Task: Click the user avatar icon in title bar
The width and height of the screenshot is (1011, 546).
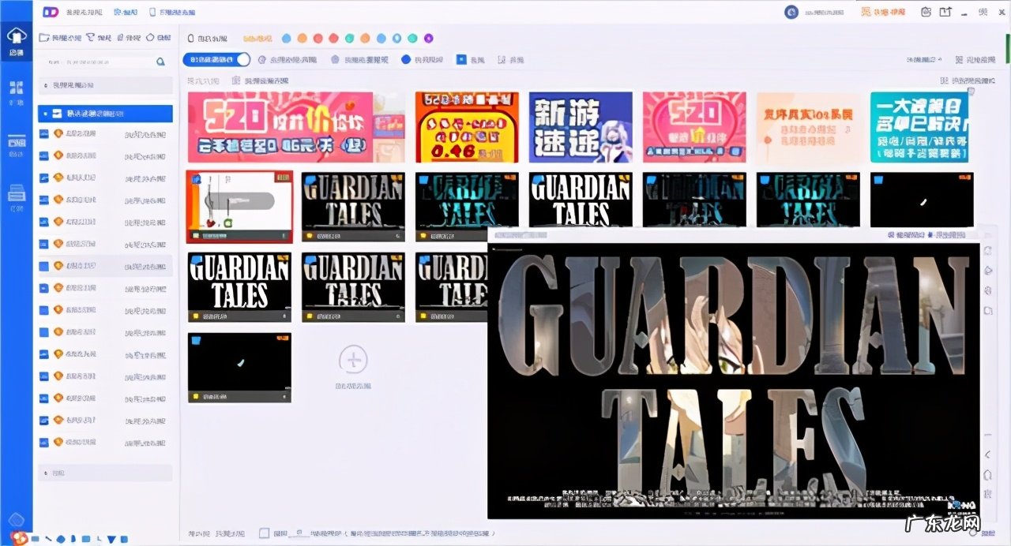Action: [791, 12]
